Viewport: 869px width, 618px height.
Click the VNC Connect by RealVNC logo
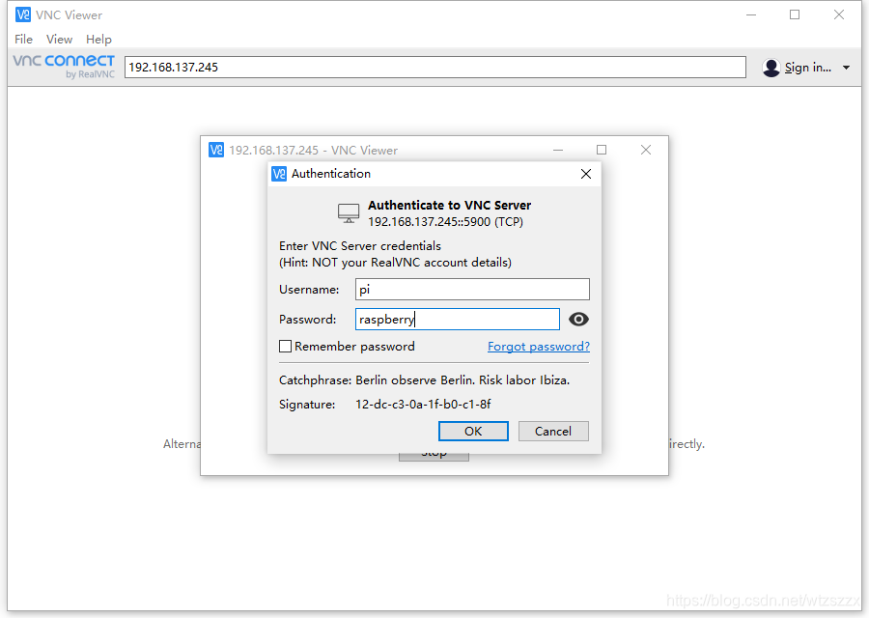point(64,67)
